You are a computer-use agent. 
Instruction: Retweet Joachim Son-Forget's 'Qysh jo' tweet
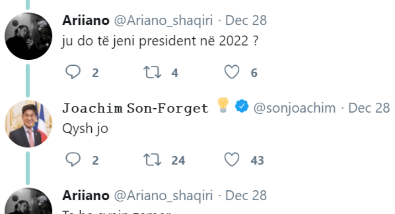152,160
